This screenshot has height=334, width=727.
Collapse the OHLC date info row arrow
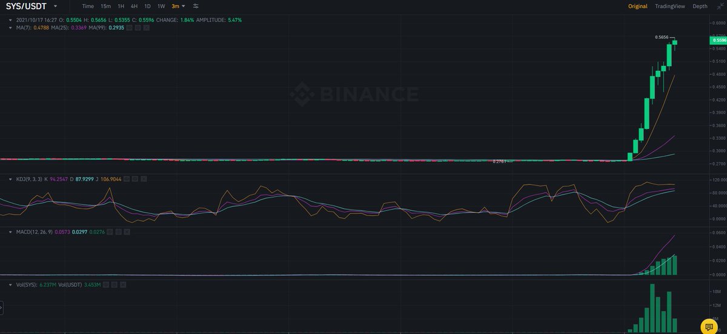point(10,20)
